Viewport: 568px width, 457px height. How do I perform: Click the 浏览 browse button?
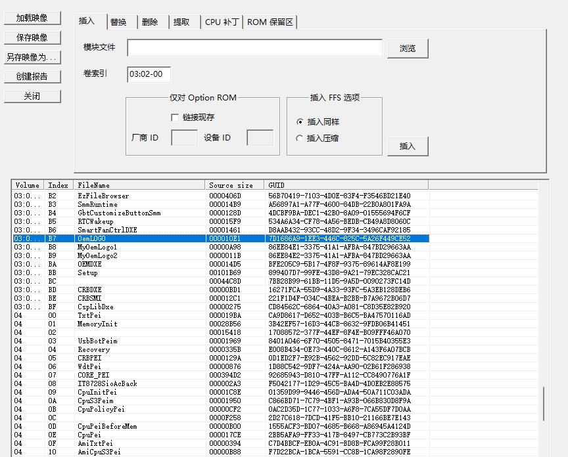(408, 49)
